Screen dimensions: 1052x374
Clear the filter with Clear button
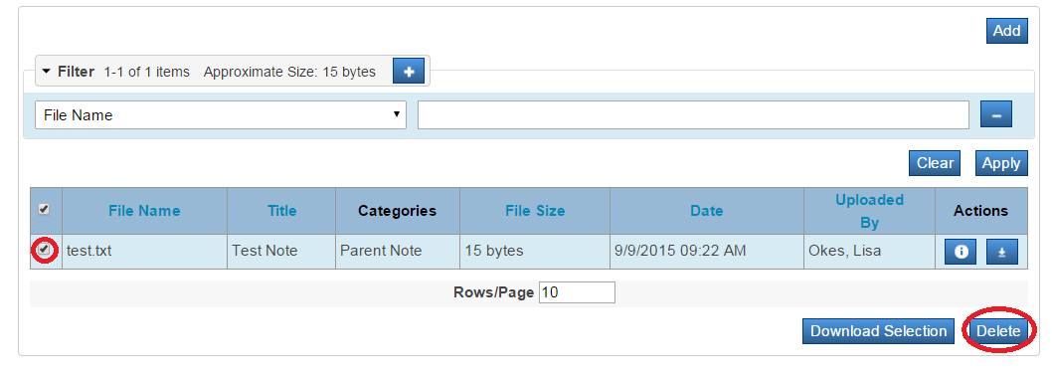point(935,163)
